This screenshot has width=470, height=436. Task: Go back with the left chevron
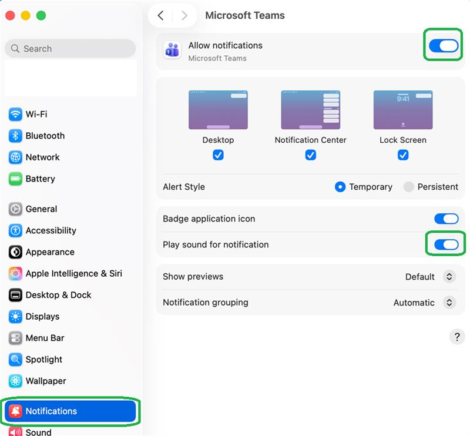click(160, 15)
